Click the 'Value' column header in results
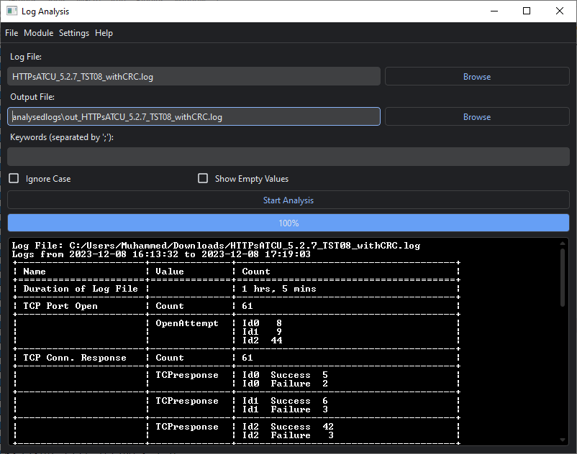The width and height of the screenshot is (577, 454). tap(170, 272)
